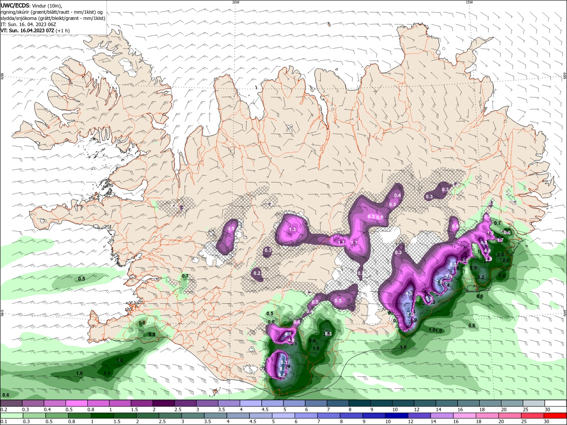
Task: Click the '0.1' label on the rain scale
Action: click(x=4, y=422)
